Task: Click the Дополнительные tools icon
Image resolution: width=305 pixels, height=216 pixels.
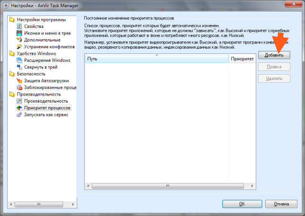Action: 19,40
